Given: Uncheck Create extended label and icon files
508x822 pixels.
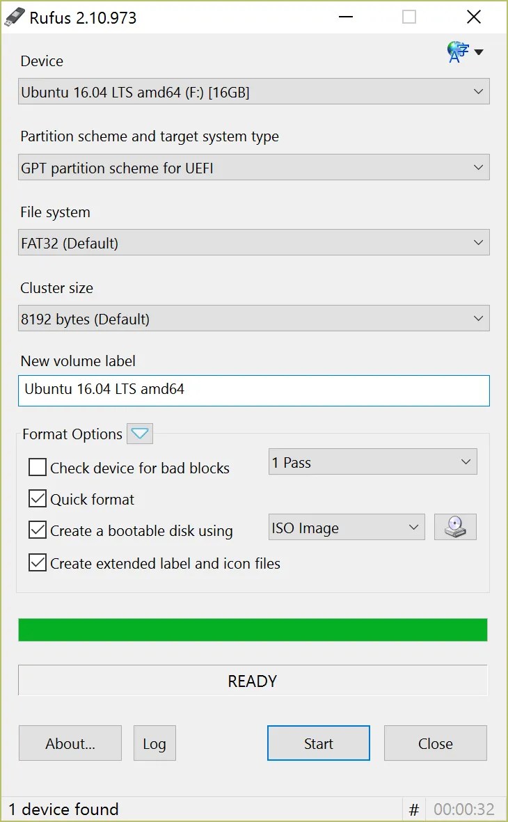Looking at the screenshot, I should 37,562.
